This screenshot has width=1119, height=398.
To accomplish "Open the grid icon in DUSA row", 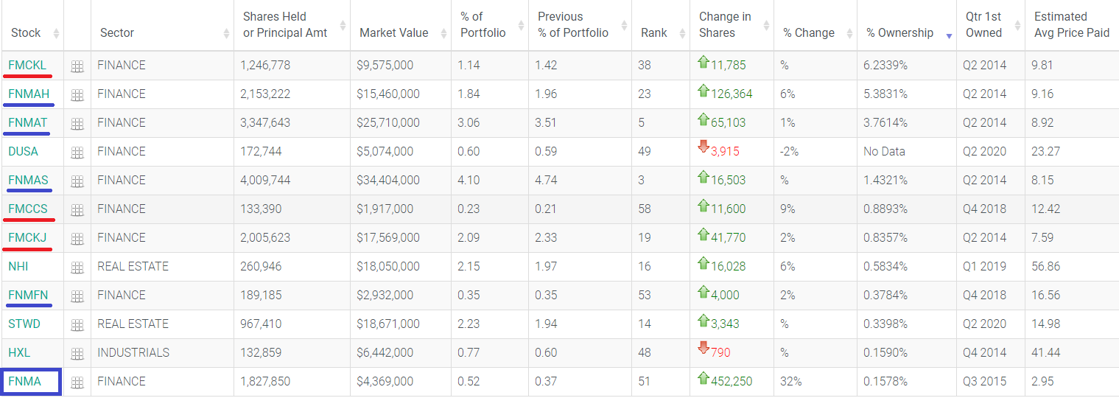I will click(x=77, y=153).
